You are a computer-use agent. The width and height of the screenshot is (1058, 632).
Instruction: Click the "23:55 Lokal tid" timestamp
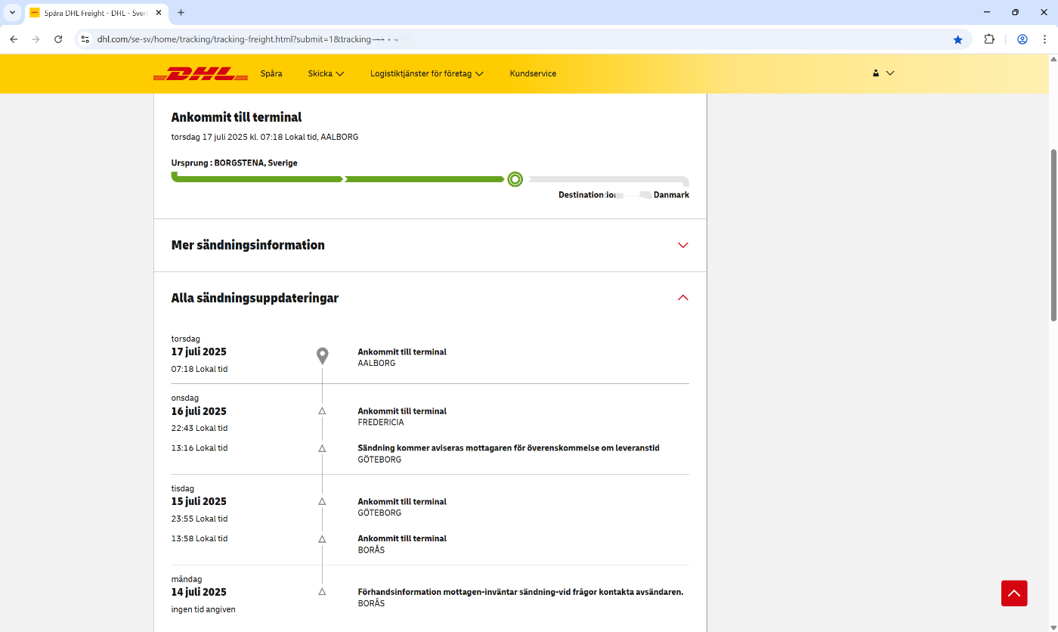(200, 519)
